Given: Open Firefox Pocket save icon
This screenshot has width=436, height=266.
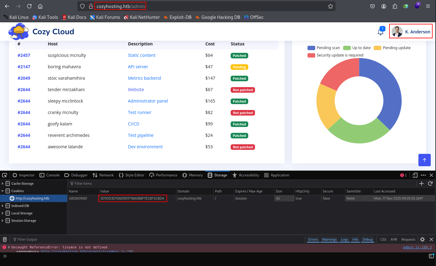Looking at the screenshot, I should tap(372, 6).
